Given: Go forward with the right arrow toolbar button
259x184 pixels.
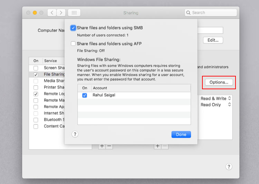Looking at the screenshot, I should [61, 13].
